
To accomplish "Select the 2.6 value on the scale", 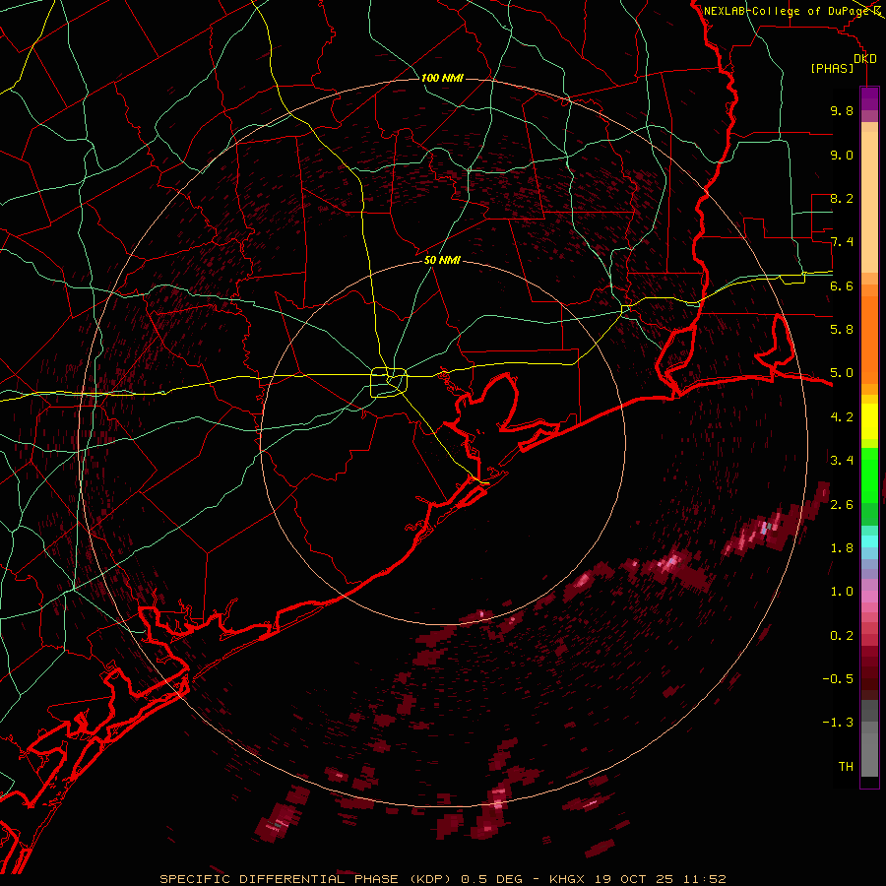I will tap(842, 505).
